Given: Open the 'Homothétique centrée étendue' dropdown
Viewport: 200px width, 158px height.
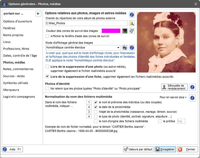Looking at the screenshot, I should 83,48.
